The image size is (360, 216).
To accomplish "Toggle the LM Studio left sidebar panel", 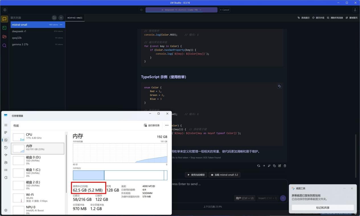I will pos(5,10).
